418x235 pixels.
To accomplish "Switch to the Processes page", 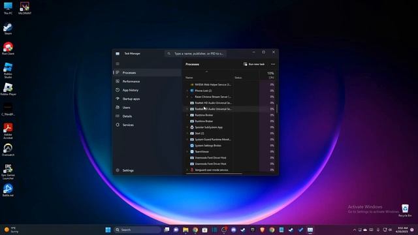I will point(148,72).
